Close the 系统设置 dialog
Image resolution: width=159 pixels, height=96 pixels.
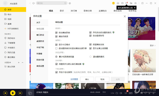coord(125,16)
